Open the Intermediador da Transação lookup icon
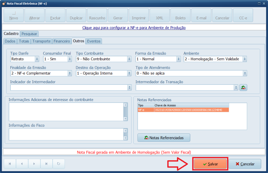Viewport: 268px width, 173px height. click(x=243, y=87)
